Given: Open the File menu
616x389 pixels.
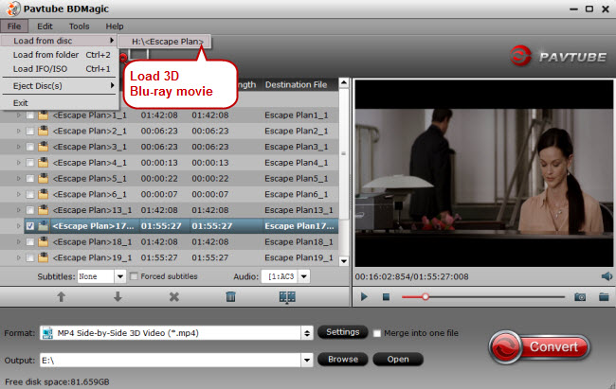Looking at the screenshot, I should [x=14, y=27].
